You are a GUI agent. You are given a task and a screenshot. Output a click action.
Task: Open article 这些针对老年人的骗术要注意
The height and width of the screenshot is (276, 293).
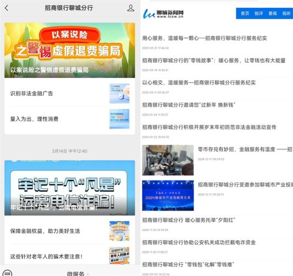click(x=46, y=256)
